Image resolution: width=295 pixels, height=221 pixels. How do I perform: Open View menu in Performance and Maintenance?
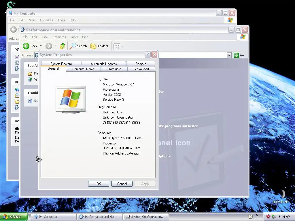(45, 37)
